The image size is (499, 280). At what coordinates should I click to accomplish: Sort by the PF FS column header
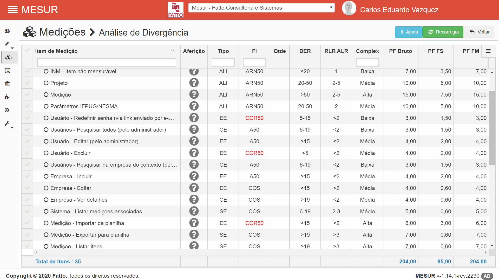tap(436, 51)
